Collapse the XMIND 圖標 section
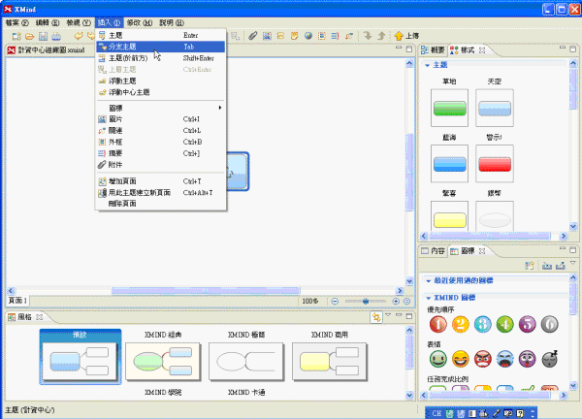This screenshot has height=419, width=582. click(x=429, y=298)
